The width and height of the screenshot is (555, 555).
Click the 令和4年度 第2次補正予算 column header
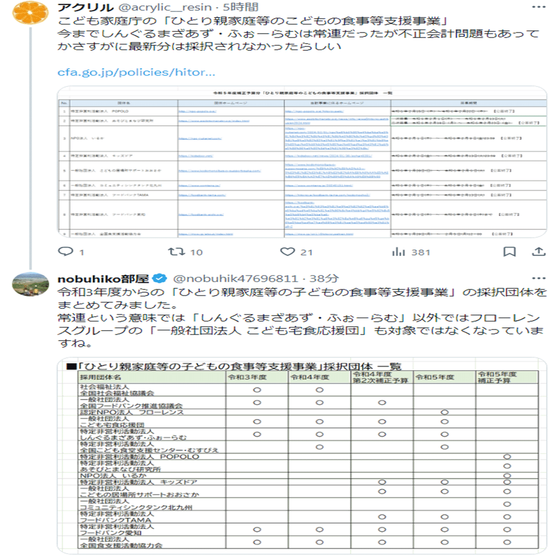[382, 378]
